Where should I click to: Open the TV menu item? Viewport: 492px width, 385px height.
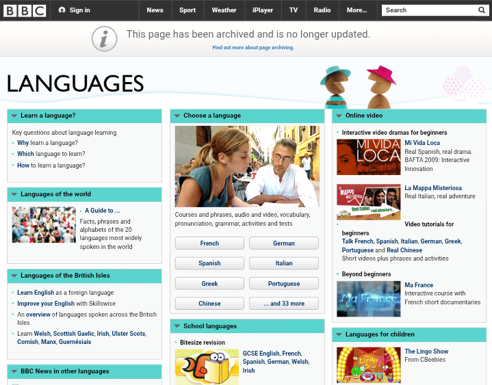click(294, 10)
